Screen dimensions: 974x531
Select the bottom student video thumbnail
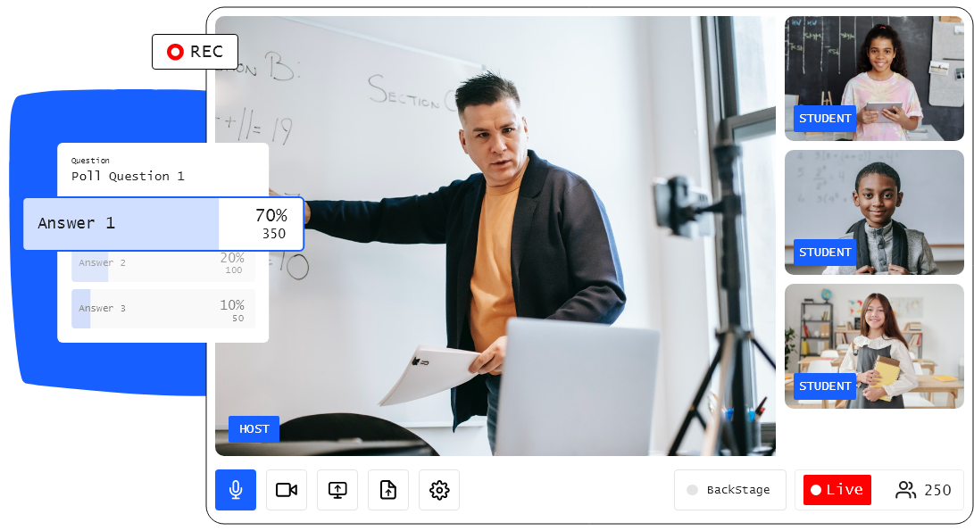(874, 346)
